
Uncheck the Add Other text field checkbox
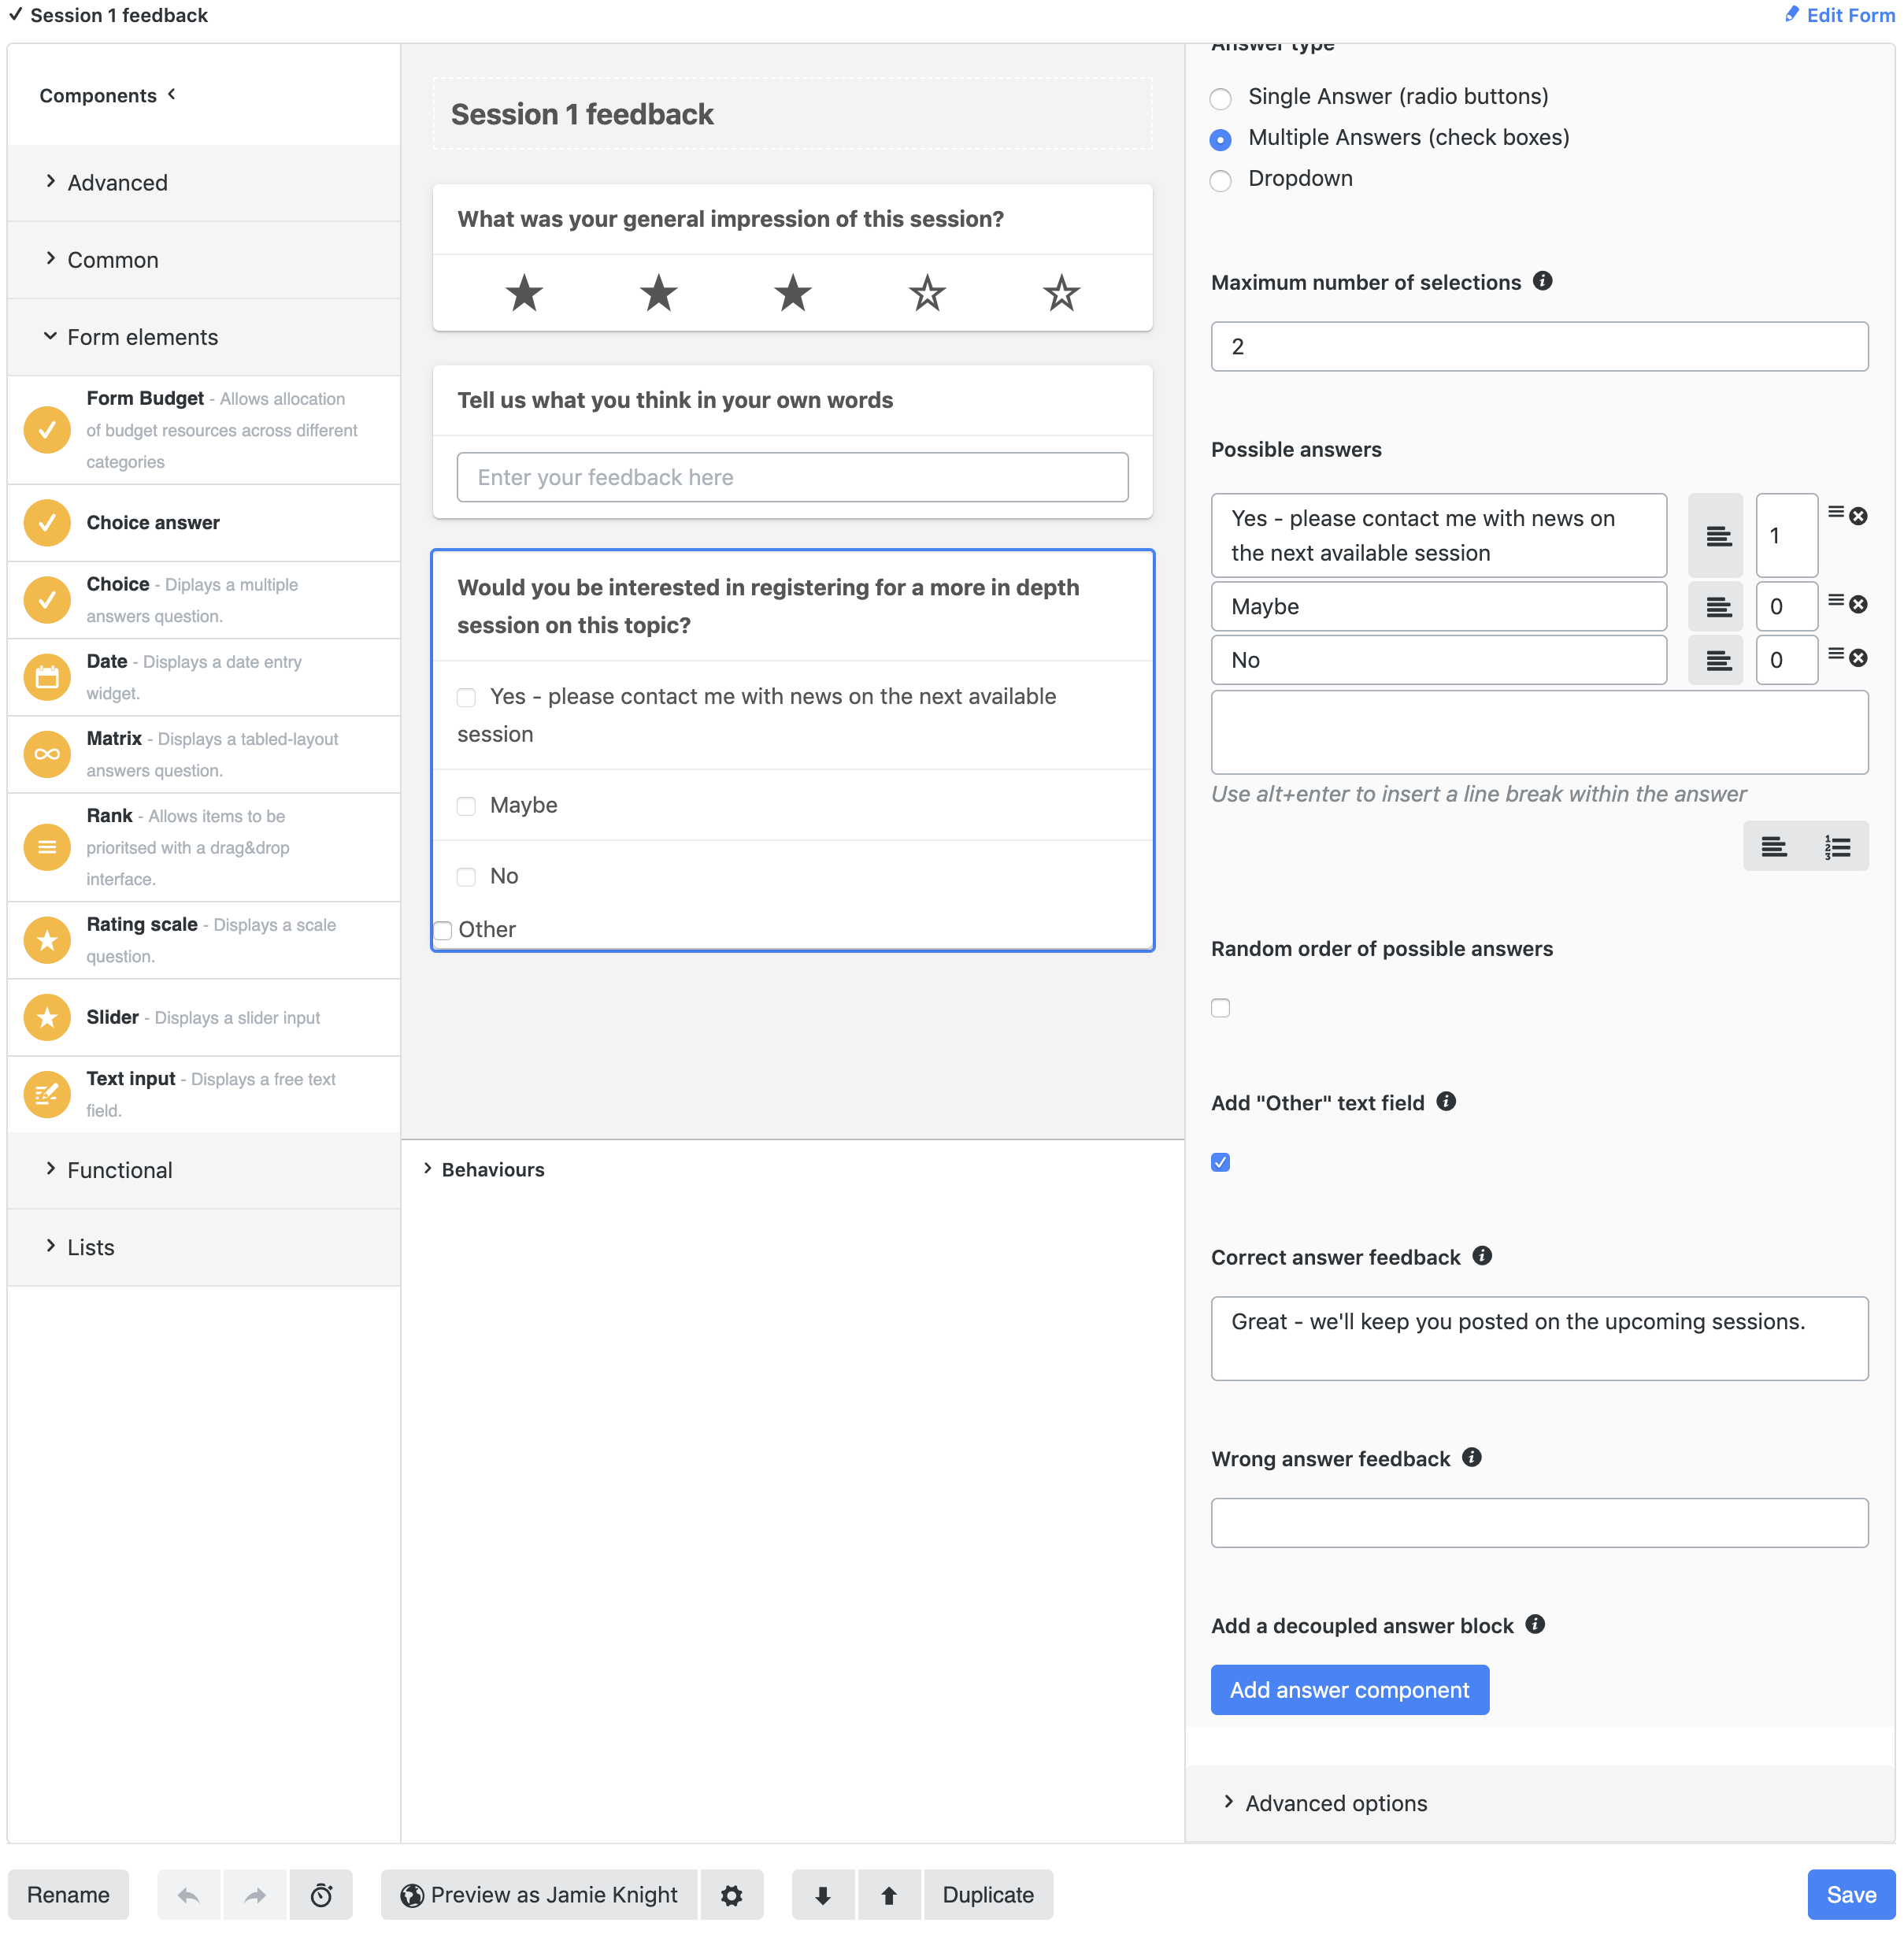1220,1162
